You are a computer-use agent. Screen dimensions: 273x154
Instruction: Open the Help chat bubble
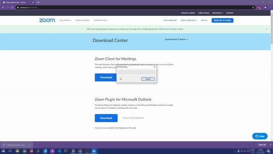point(260,136)
